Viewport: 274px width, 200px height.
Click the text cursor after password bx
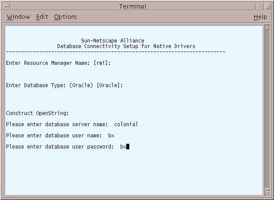tap(128, 146)
